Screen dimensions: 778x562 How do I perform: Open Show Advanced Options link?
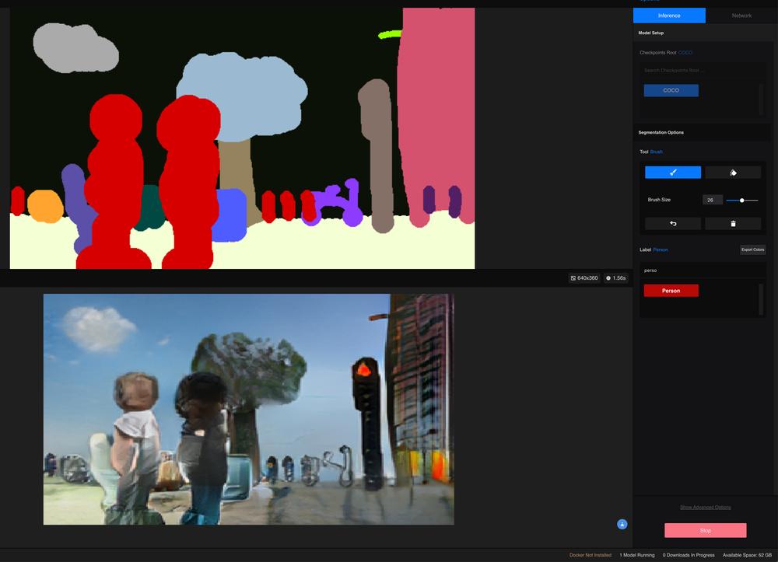click(x=705, y=507)
